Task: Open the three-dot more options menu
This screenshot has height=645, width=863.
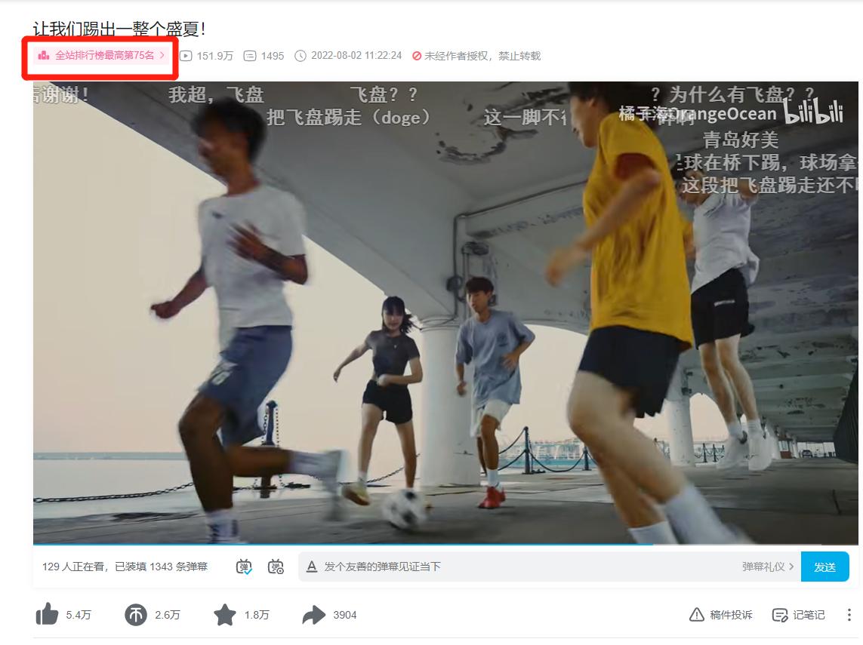Action: tap(846, 615)
